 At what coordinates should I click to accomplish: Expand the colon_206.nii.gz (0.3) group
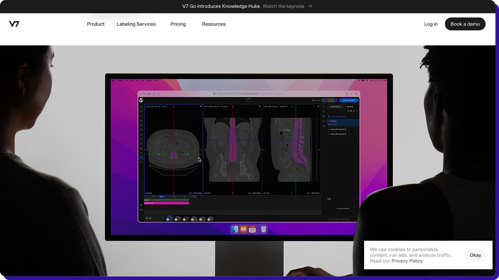point(356,134)
